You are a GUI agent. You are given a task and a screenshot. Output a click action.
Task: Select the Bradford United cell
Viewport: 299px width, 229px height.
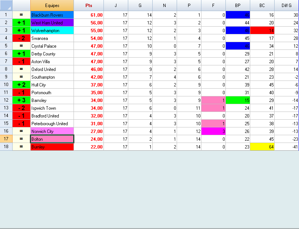click(52, 116)
